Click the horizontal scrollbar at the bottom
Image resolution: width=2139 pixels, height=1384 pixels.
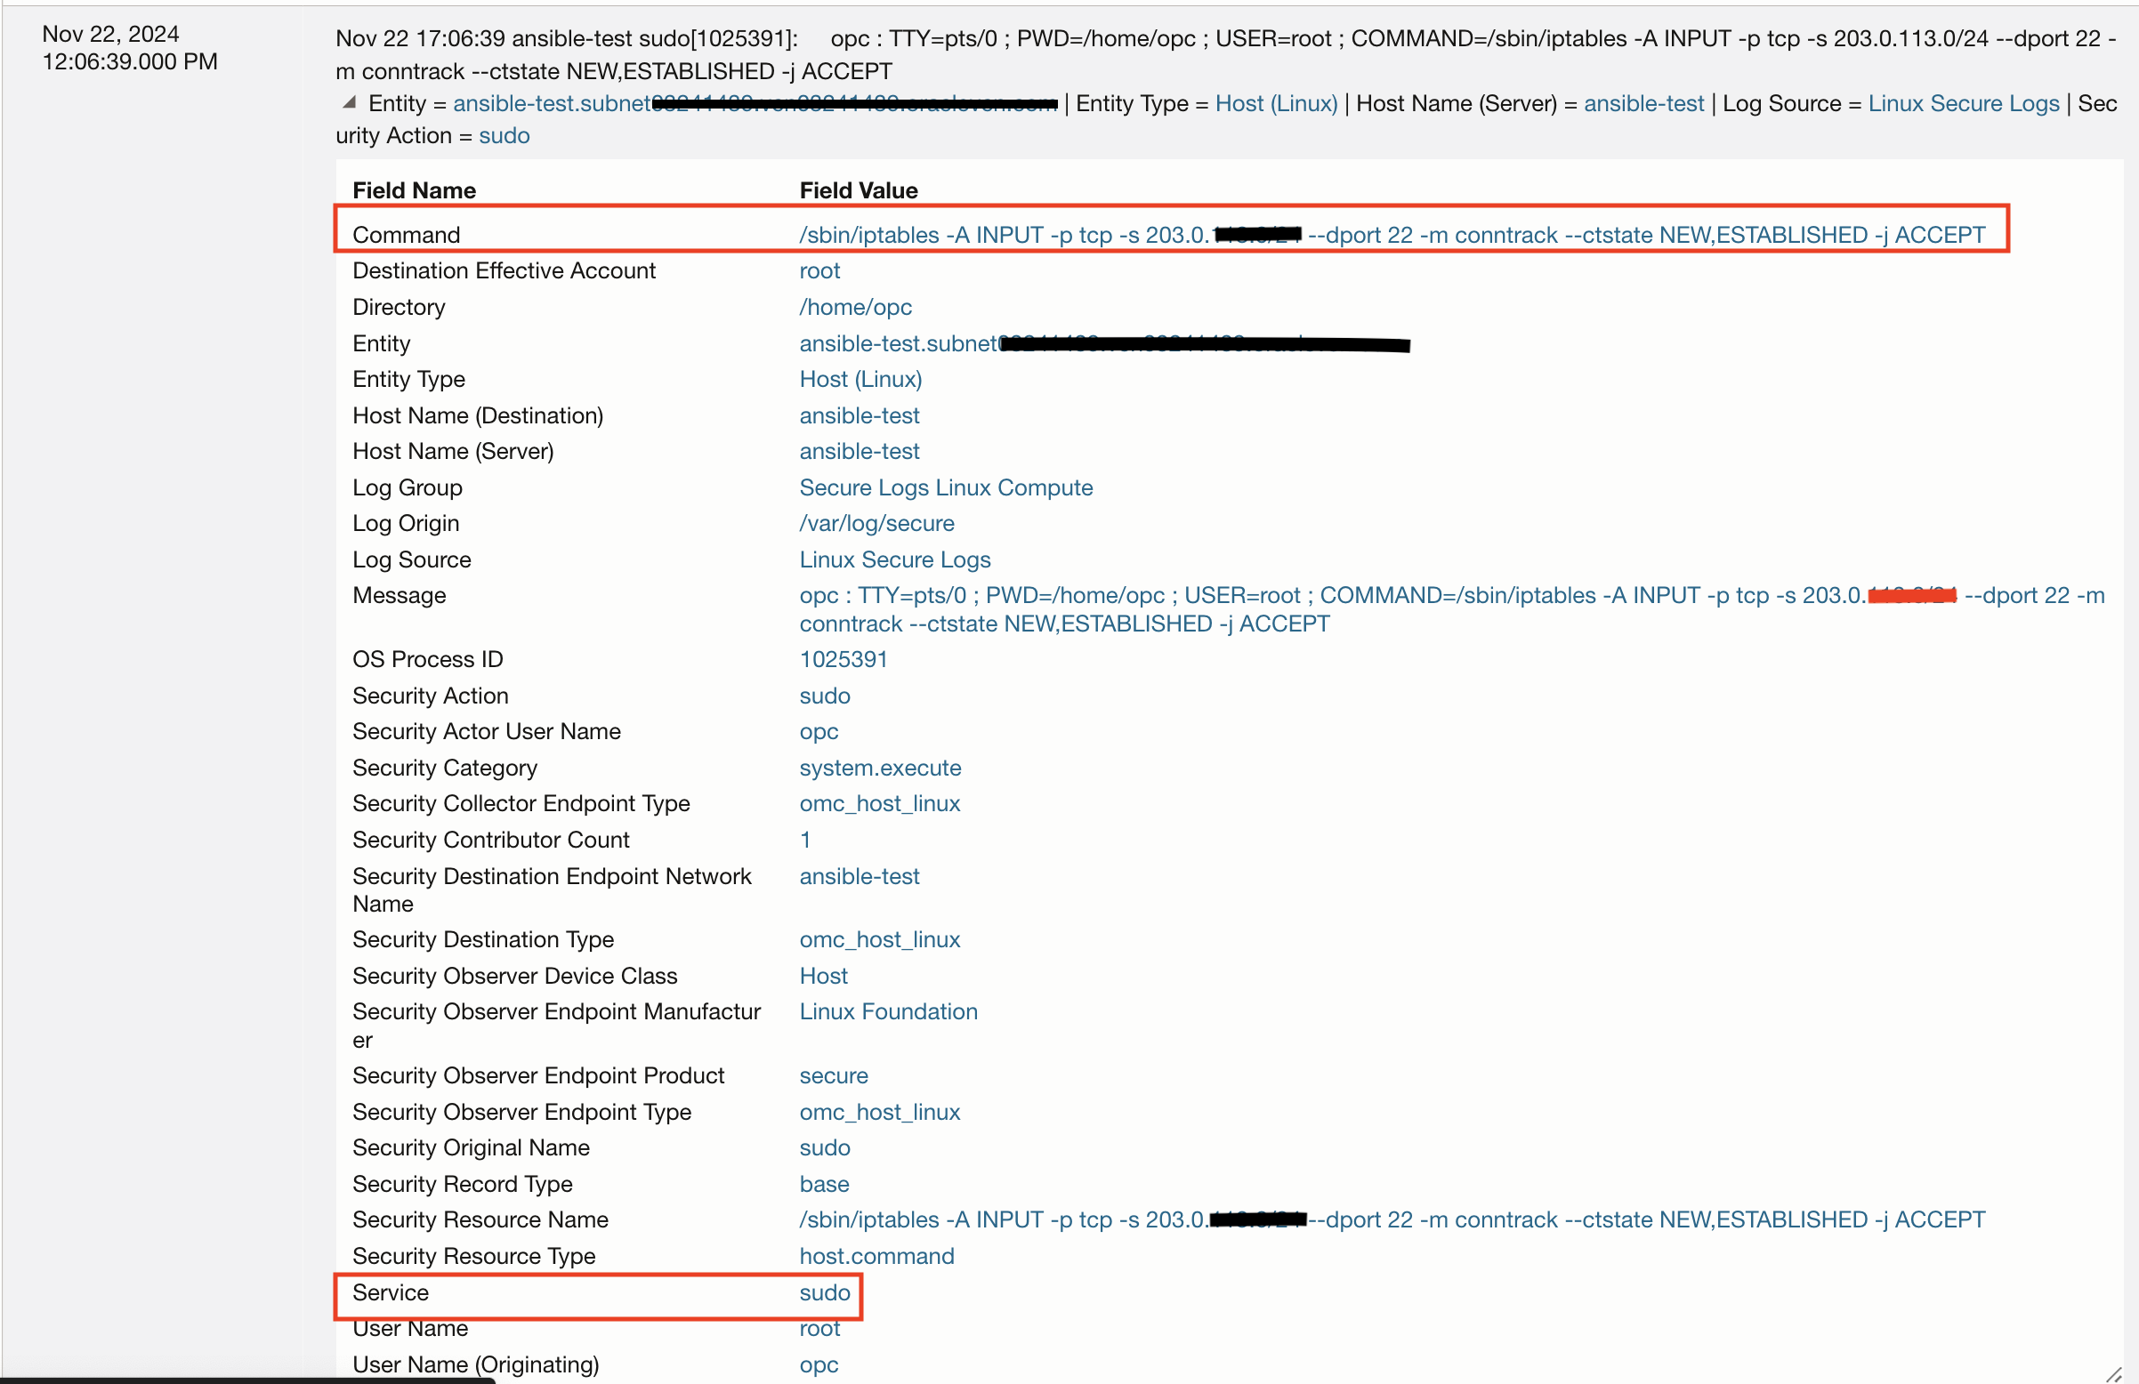coord(247,1380)
